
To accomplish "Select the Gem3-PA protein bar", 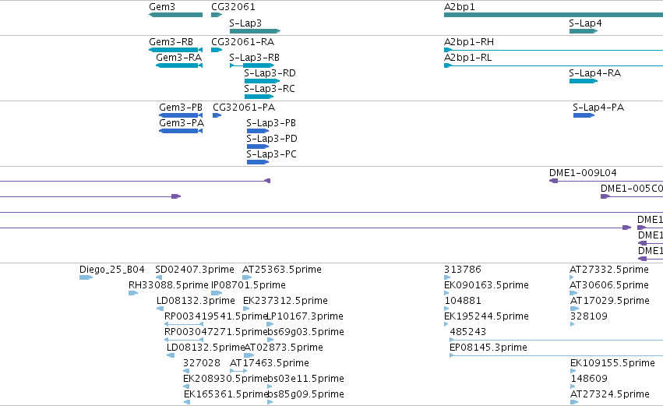I will (x=181, y=131).
